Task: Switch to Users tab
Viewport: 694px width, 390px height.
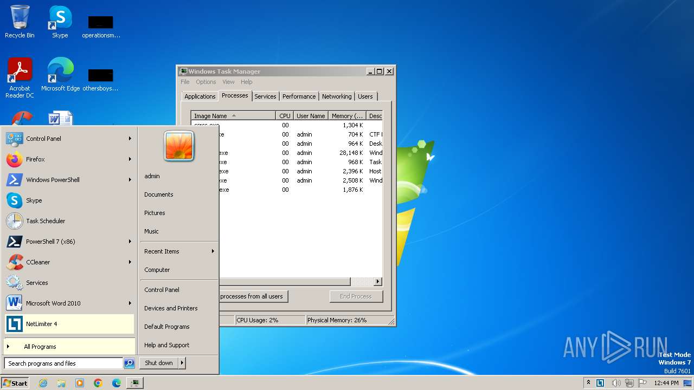Action: (365, 96)
